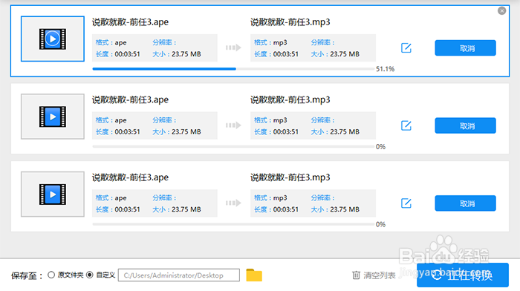Select second row source name 说散就散-前任3.ape
This screenshot has width=520, height=291.
point(130,99)
